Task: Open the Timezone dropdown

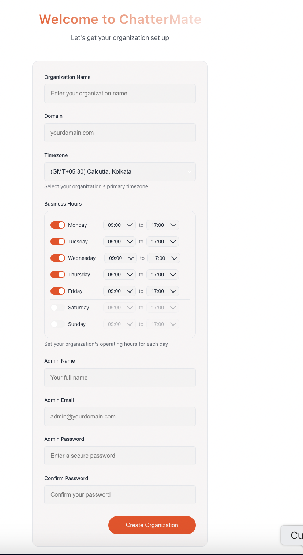Action: [x=120, y=171]
